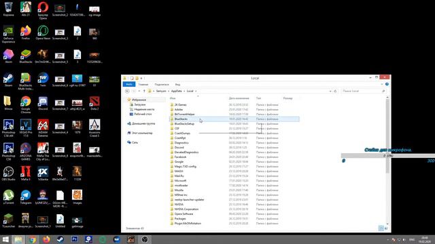
Task: Open Steam desktop shortcut
Action: (x=8, y=80)
